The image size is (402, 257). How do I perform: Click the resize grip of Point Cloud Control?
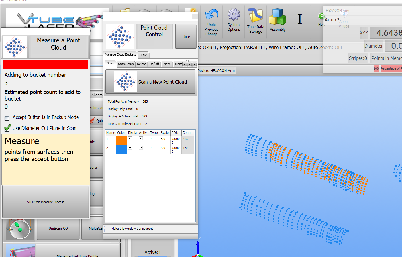[x=196, y=237]
